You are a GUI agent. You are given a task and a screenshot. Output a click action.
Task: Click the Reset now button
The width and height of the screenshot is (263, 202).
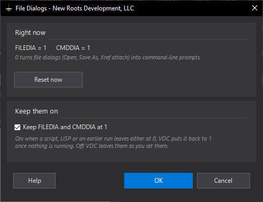click(x=48, y=80)
